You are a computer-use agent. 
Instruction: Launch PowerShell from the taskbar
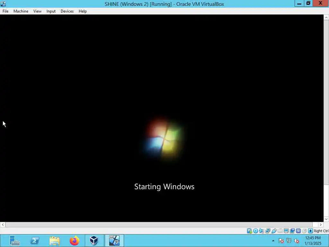pos(35,241)
